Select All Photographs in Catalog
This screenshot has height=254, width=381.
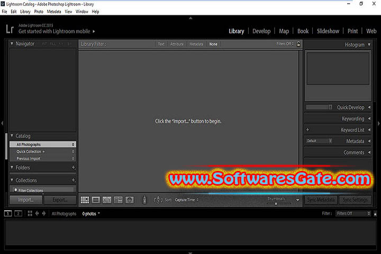[x=43, y=144]
